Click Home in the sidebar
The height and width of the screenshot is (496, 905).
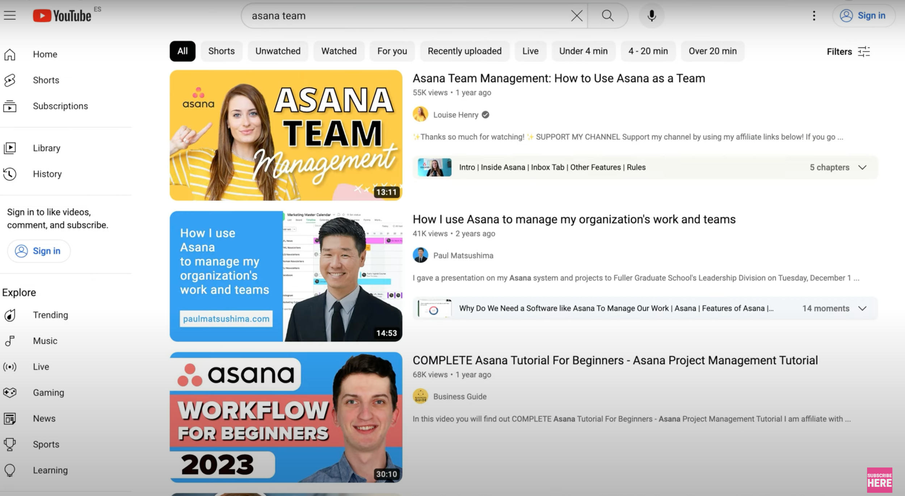pos(45,54)
